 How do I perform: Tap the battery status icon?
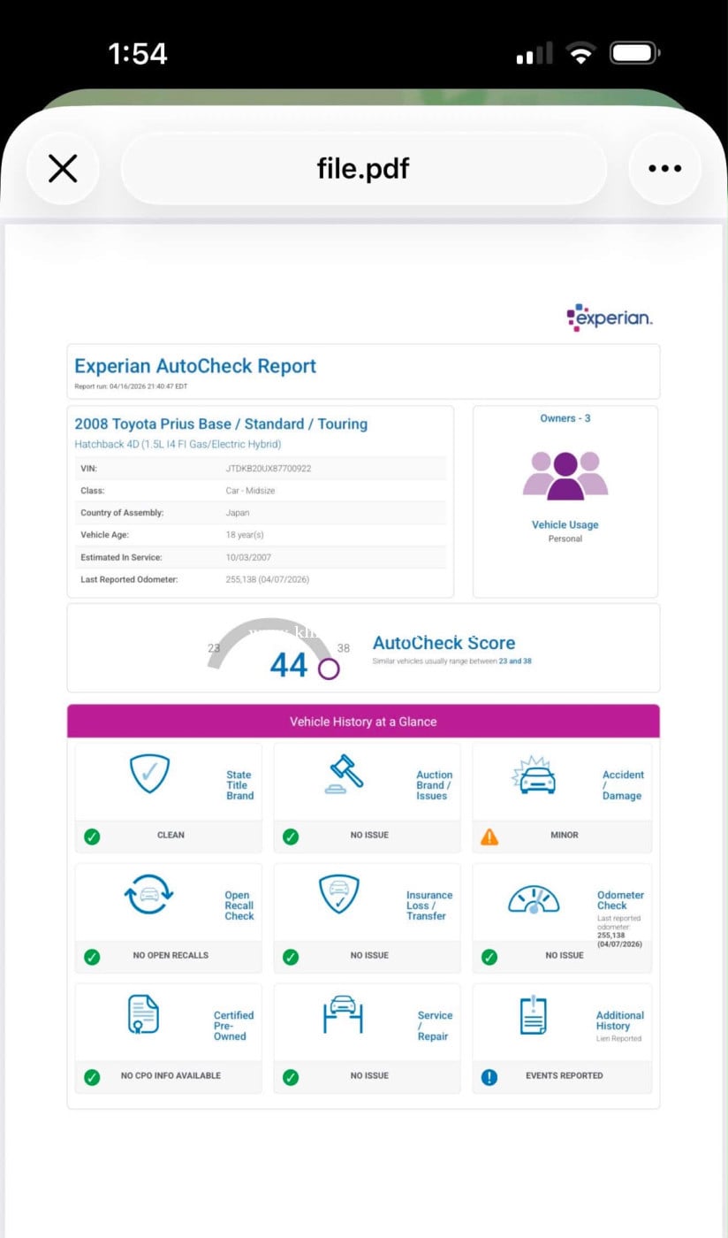[635, 55]
